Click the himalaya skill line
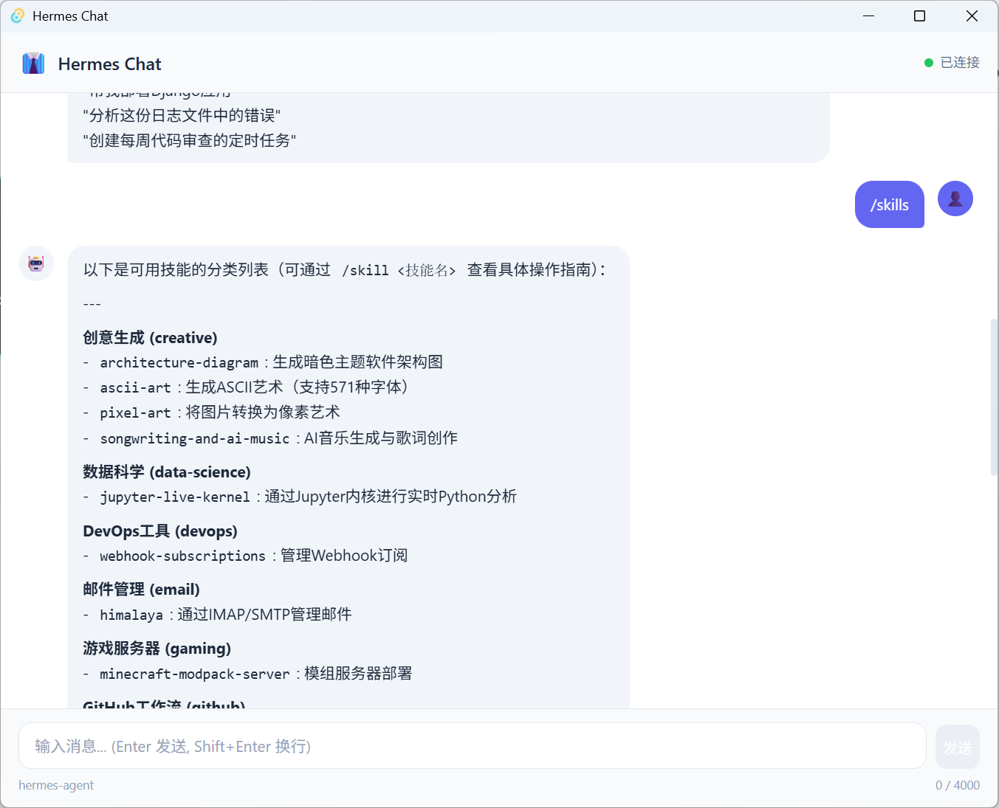The image size is (999, 808). [217, 615]
